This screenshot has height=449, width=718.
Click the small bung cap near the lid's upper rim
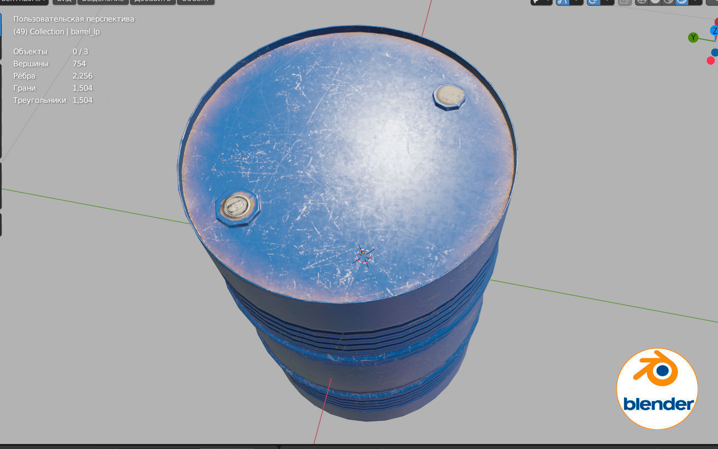(449, 96)
